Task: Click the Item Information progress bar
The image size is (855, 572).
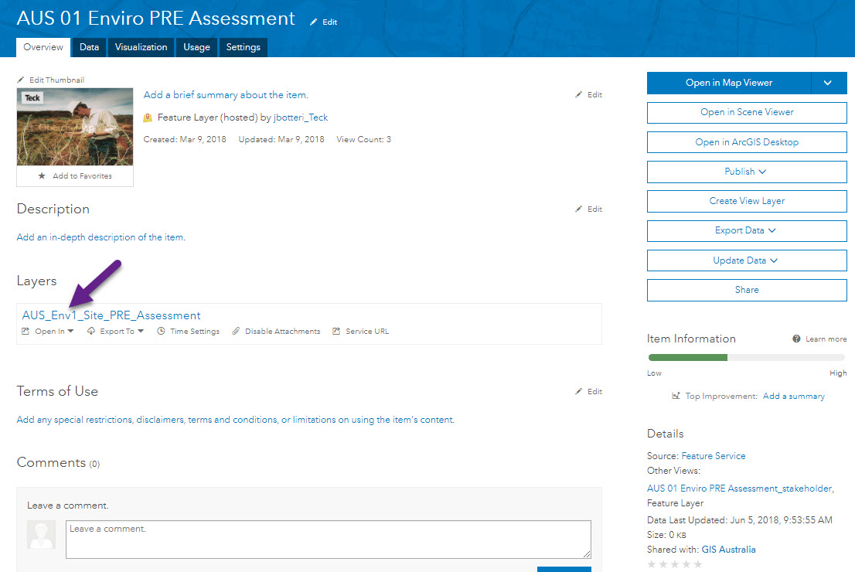Action: click(x=747, y=358)
